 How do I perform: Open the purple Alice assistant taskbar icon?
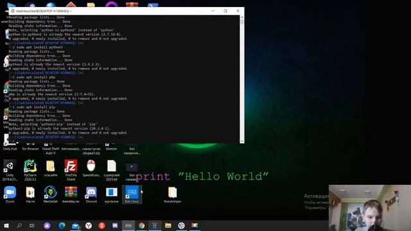(x=47, y=225)
